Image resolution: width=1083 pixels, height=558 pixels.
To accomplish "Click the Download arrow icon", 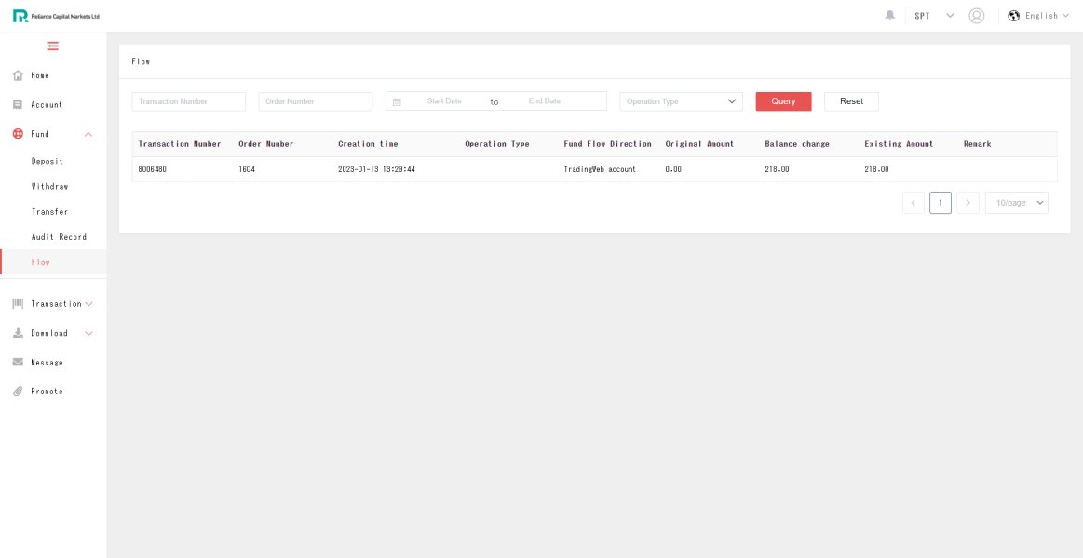I will pos(19,333).
